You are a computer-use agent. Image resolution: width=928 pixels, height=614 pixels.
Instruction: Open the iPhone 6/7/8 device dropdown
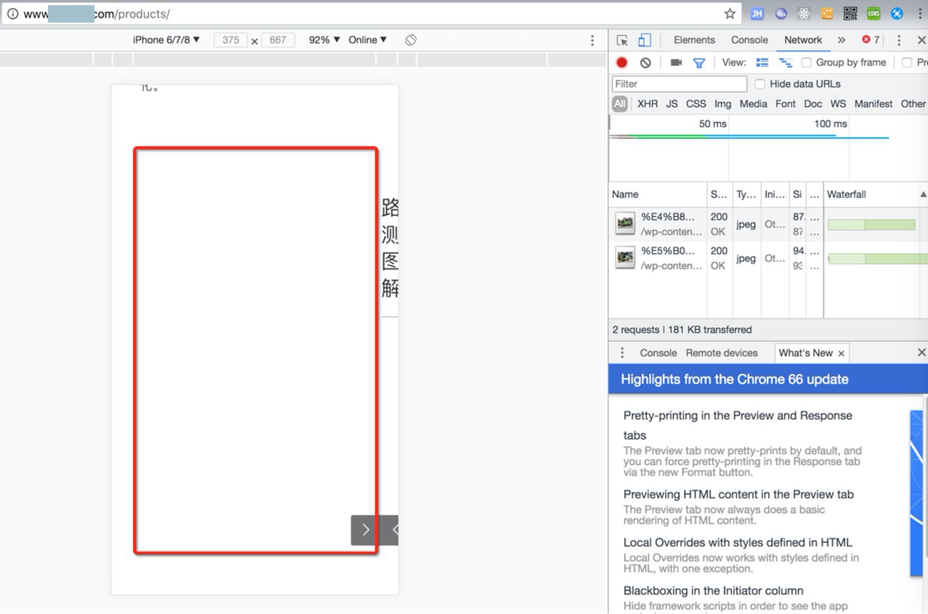[166, 40]
